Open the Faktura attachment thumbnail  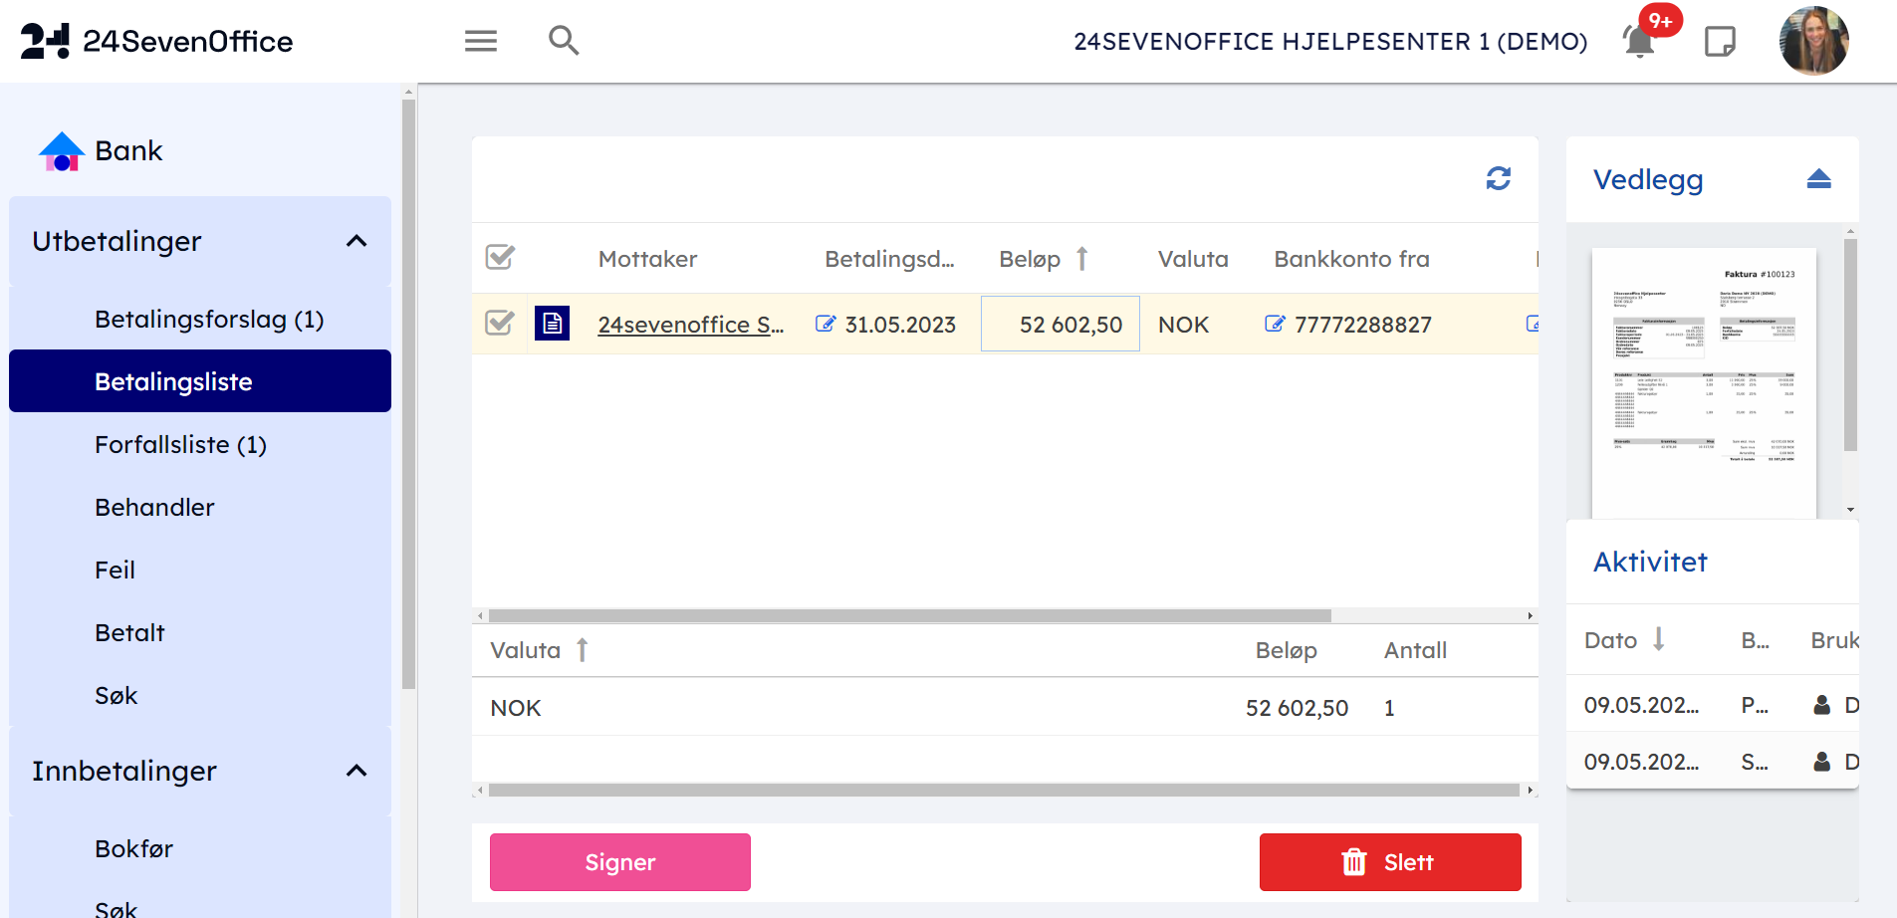[1704, 382]
